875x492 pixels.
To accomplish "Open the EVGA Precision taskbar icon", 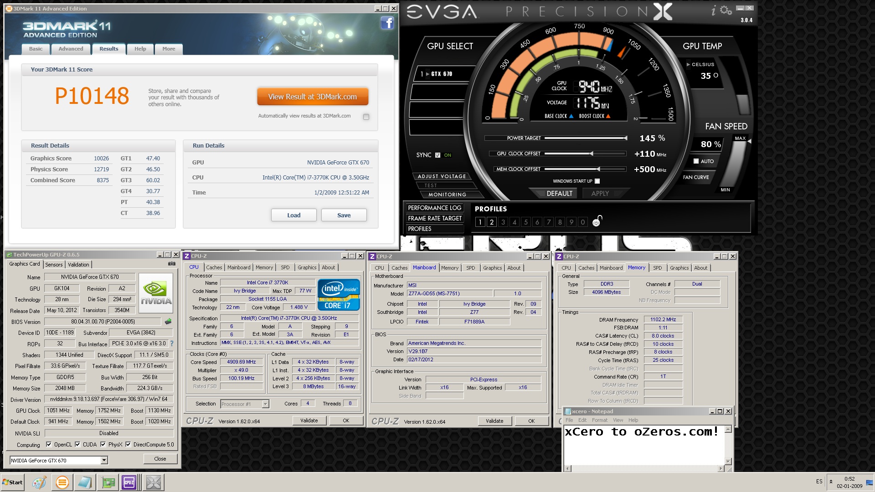I will (x=154, y=482).
